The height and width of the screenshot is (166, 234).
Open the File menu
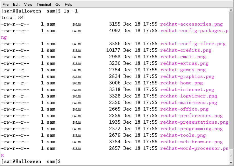6,5
